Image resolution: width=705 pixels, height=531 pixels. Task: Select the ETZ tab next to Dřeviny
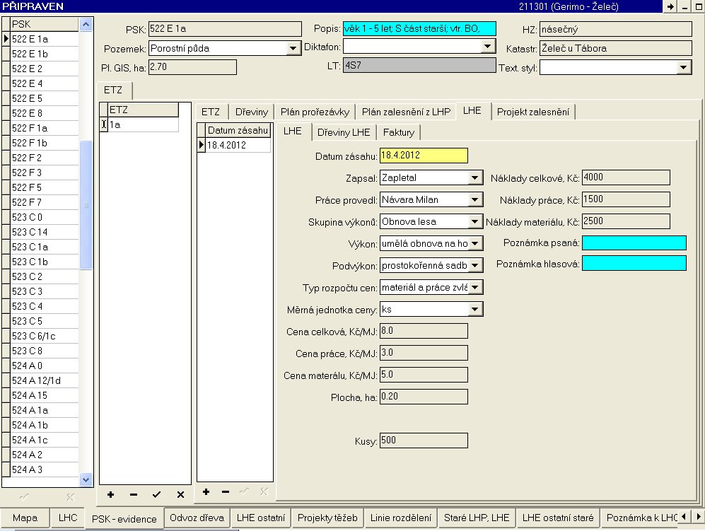(x=211, y=112)
